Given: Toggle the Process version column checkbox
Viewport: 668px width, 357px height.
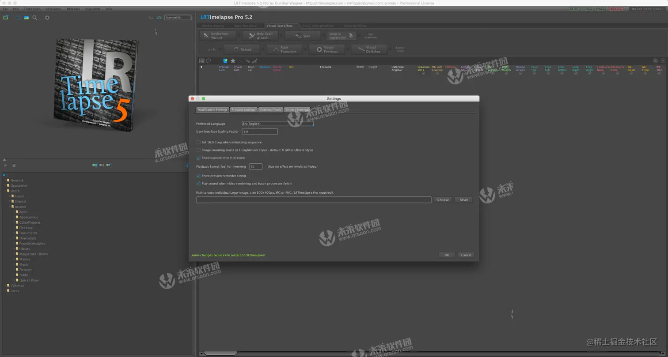Looking at the screenshot, I should click(520, 73).
